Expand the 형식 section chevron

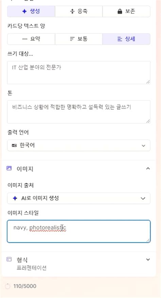tap(148, 259)
